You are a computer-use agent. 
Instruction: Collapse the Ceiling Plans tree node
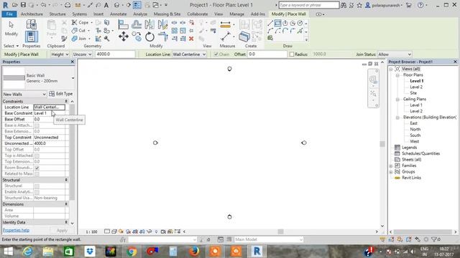point(397,100)
